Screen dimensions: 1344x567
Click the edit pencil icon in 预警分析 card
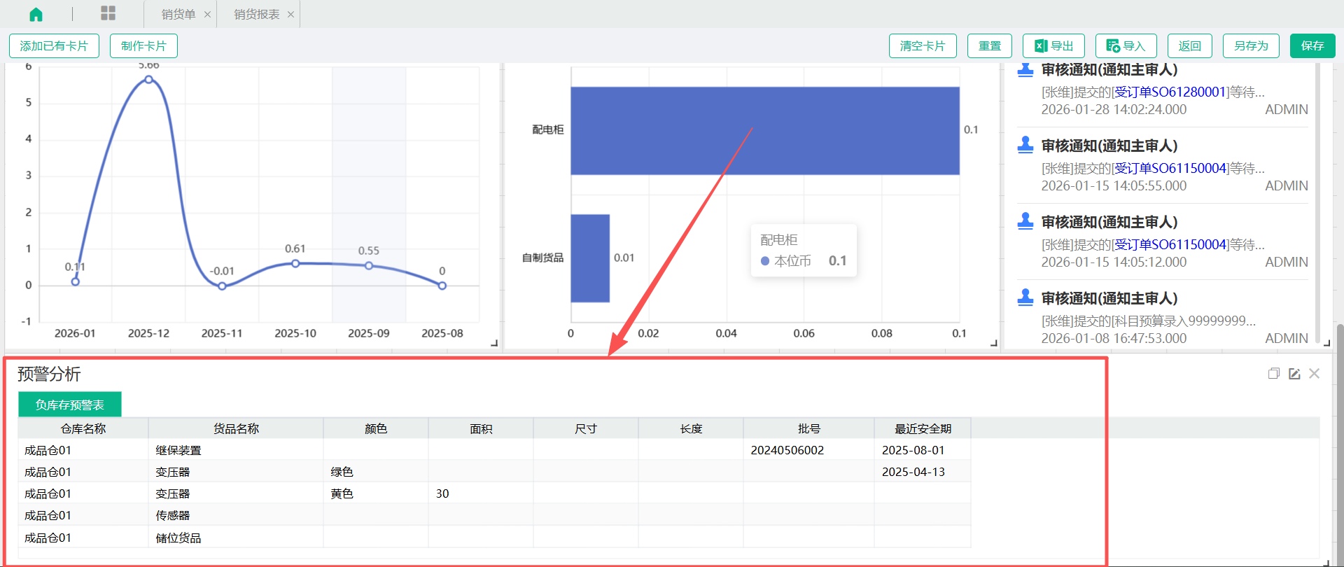coord(1294,374)
